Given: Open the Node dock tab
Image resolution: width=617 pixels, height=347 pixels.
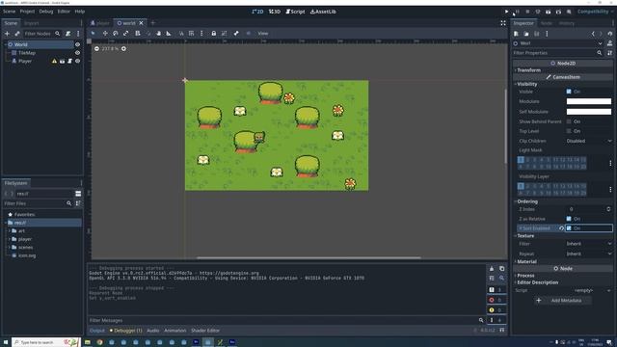Looking at the screenshot, I should [547, 23].
